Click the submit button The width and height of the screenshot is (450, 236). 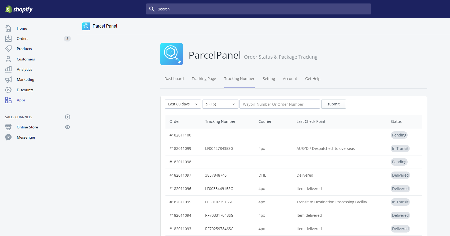[334, 104]
